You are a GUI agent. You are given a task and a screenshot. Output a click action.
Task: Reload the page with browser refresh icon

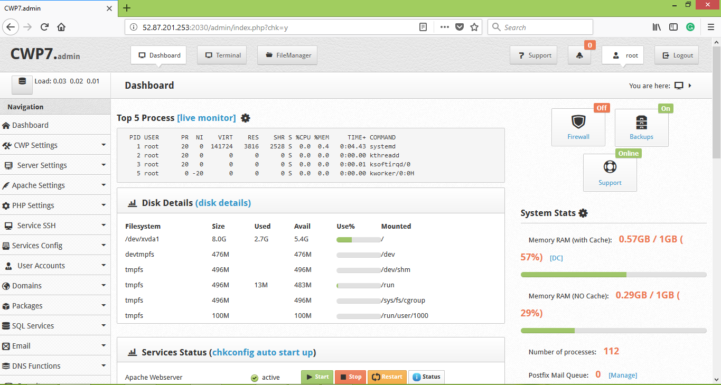pos(44,27)
